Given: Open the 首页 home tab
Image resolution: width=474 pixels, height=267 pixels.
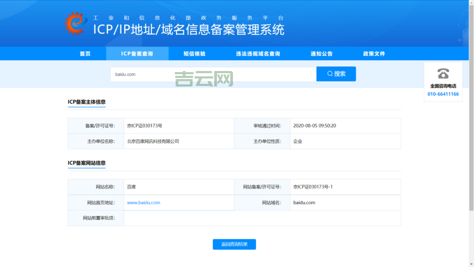Looking at the screenshot, I should tap(85, 53).
